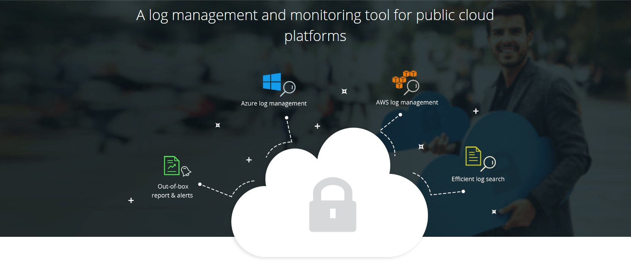Screen dimensions: 631x263
Task: Click the magnifier beside the yellow document
Action: (489, 163)
